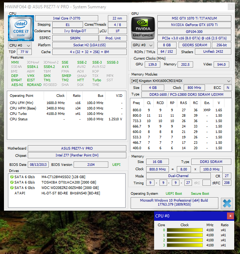The height and width of the screenshot is (254, 240).
Task: Click the green UEFI label
Action: [x=116, y=165]
